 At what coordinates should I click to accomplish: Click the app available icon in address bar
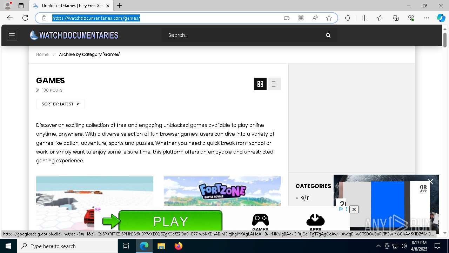287,18
